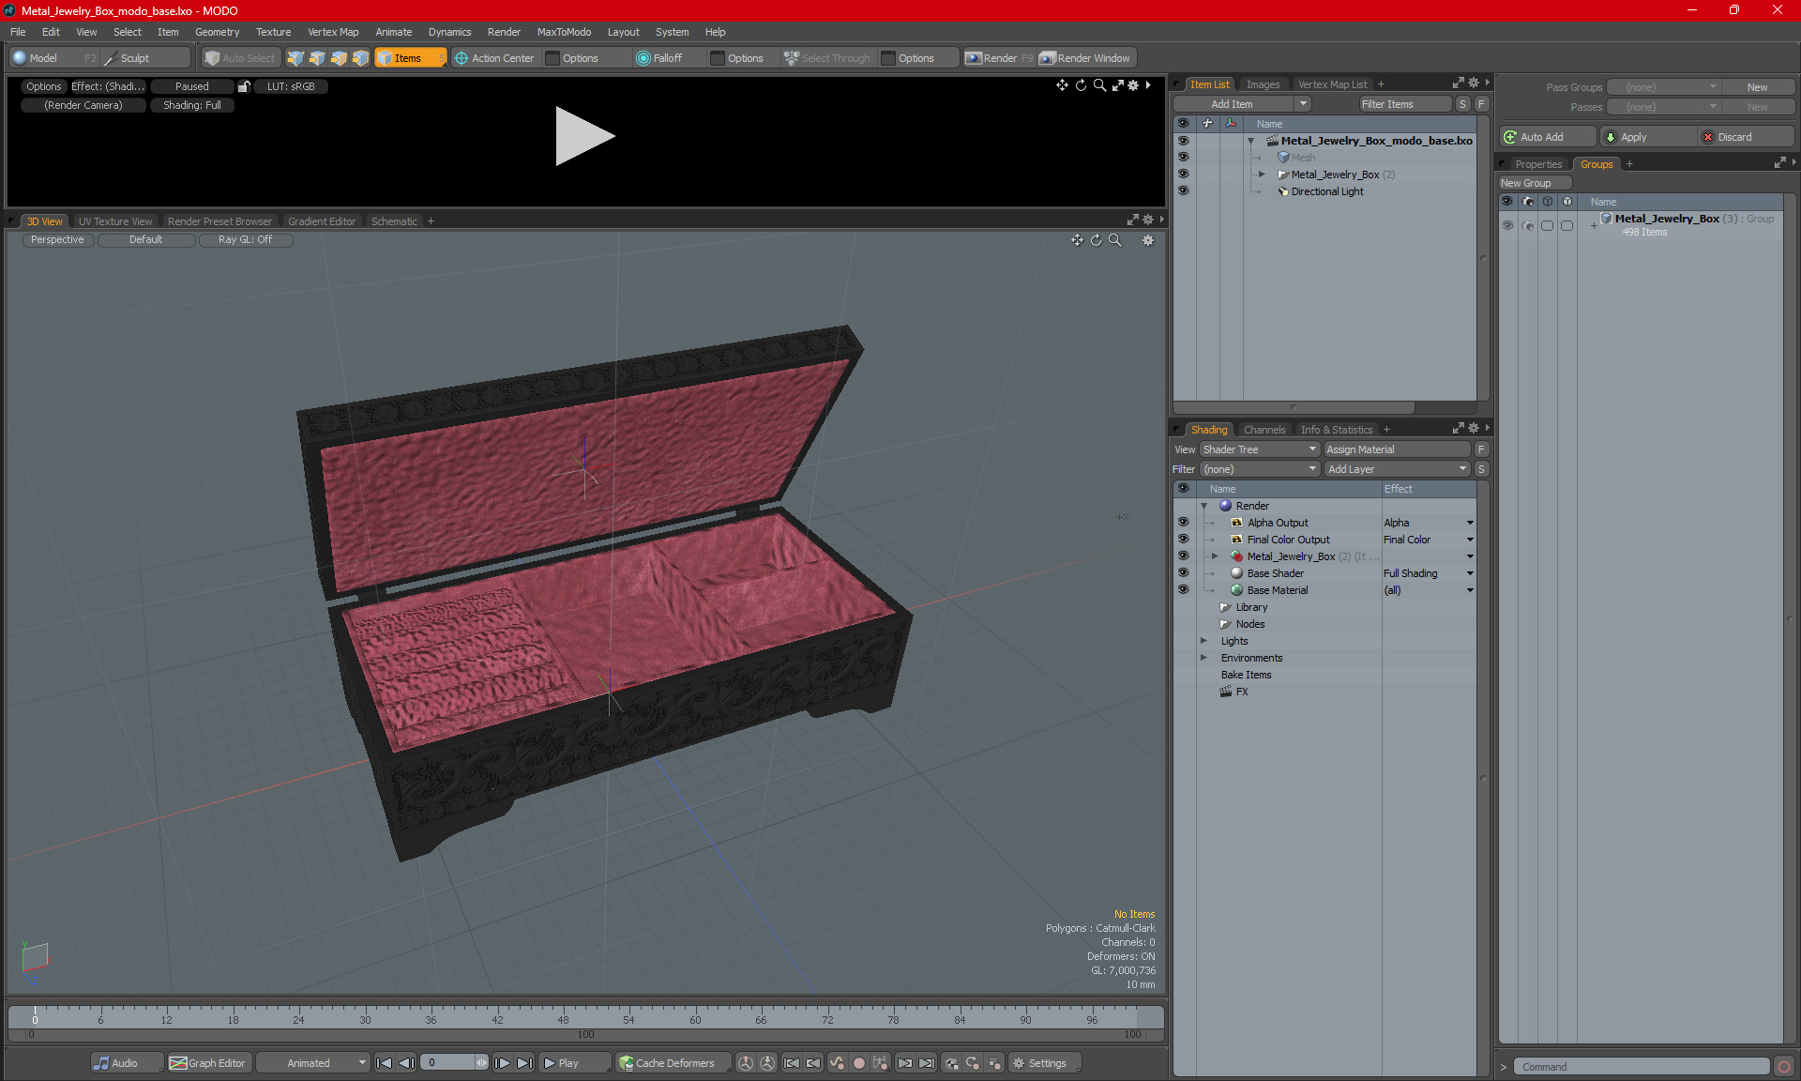Open the Add Layer dropdown
This screenshot has height=1081, width=1801.
coord(1396,469)
